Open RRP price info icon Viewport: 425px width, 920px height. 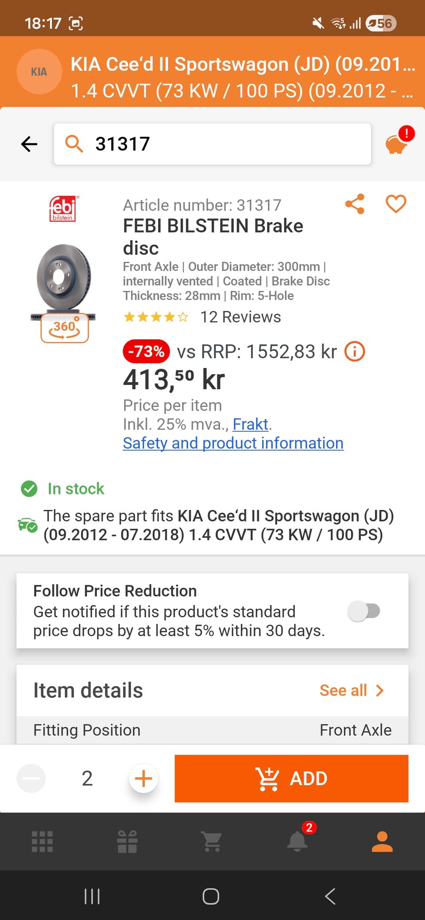[x=355, y=352]
